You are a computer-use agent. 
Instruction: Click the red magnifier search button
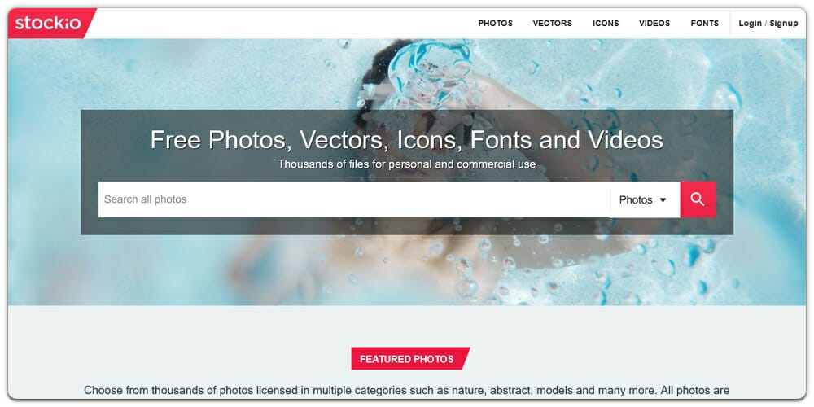698,199
